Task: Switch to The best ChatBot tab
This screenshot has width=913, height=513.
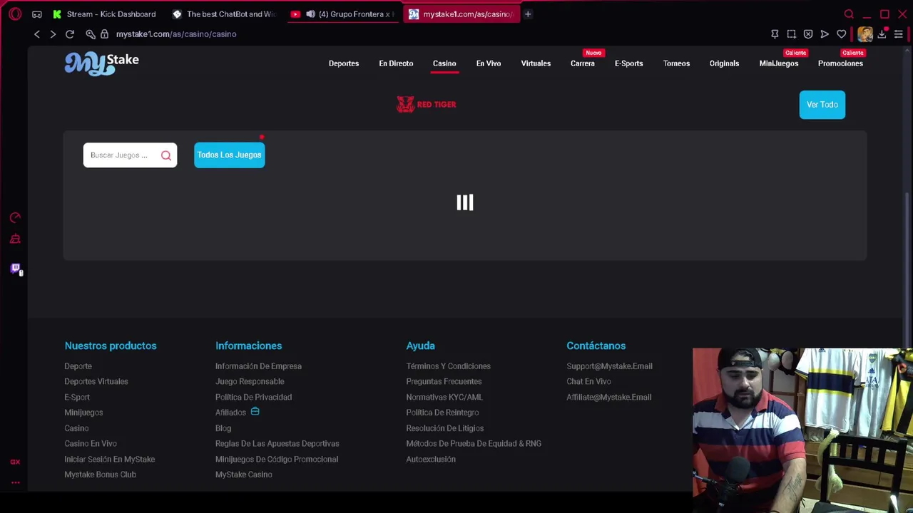Action: [224, 14]
